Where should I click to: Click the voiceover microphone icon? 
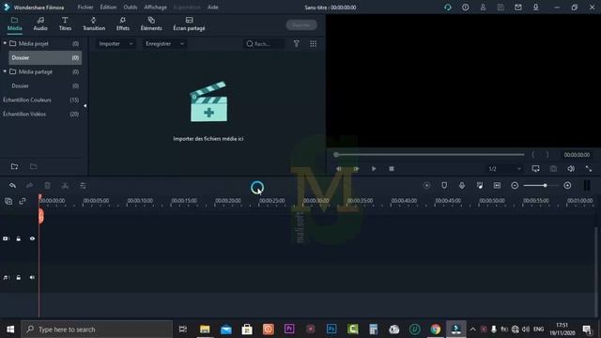(x=462, y=186)
